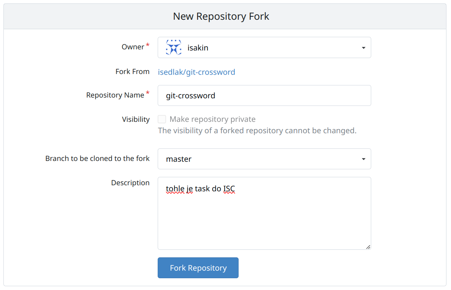This screenshot has height=290, width=451.
Task: Open the isedlak/git-crossword fork source link
Action: (196, 72)
